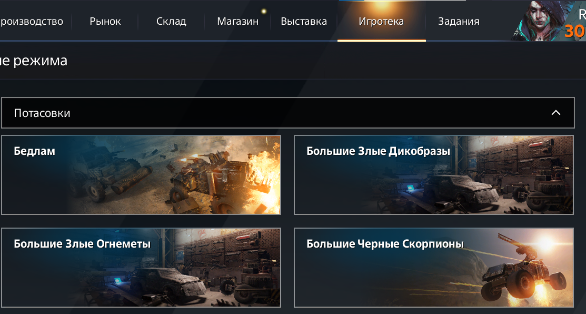Switch to the Рынок tab
Viewport: 586px width, 314px height.
105,21
